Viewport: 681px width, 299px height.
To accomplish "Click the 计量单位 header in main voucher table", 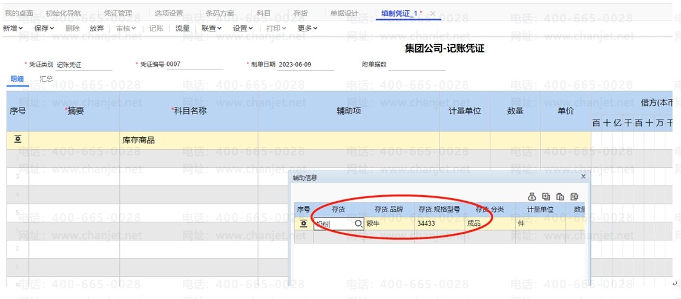I will point(465,111).
